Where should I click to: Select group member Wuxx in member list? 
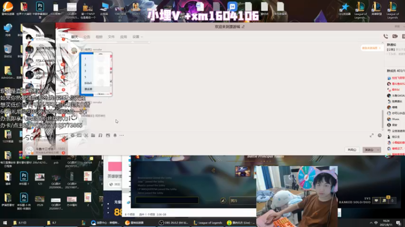(395, 119)
